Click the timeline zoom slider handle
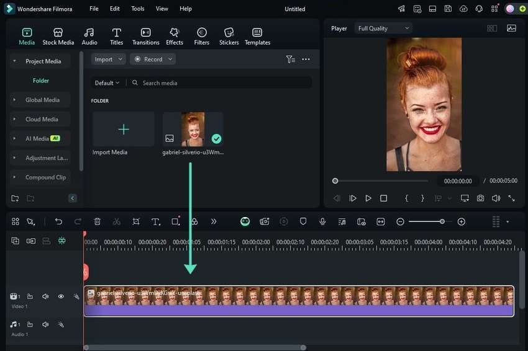 coord(442,221)
